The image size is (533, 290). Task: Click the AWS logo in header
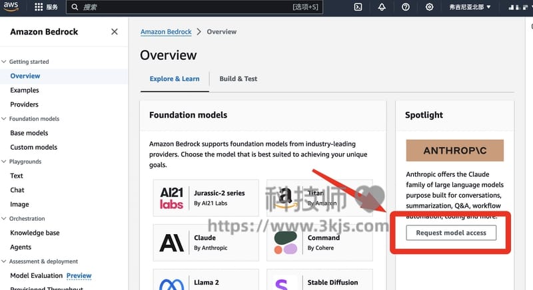click(x=11, y=7)
